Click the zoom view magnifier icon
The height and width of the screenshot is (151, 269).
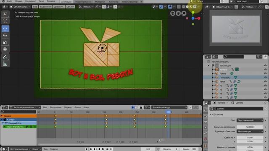pos(184,13)
